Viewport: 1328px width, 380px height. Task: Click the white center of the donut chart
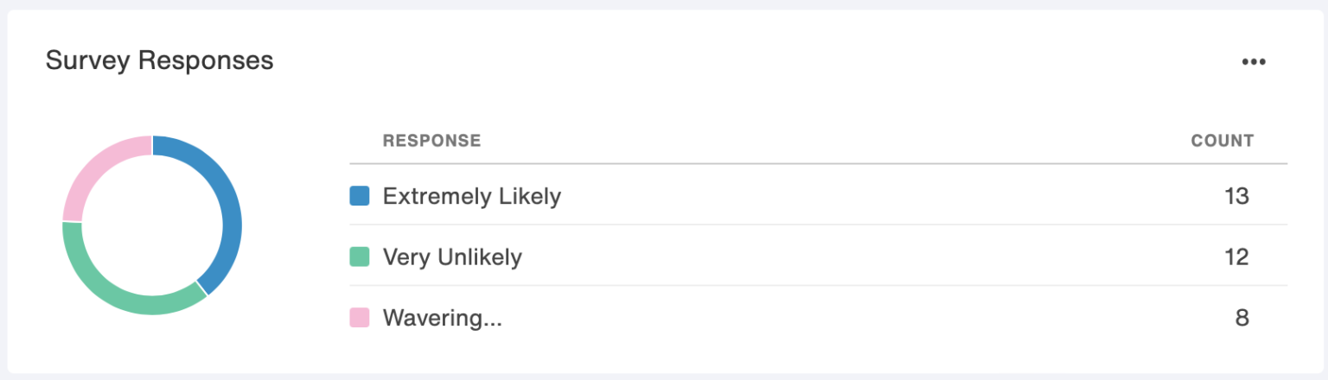152,225
